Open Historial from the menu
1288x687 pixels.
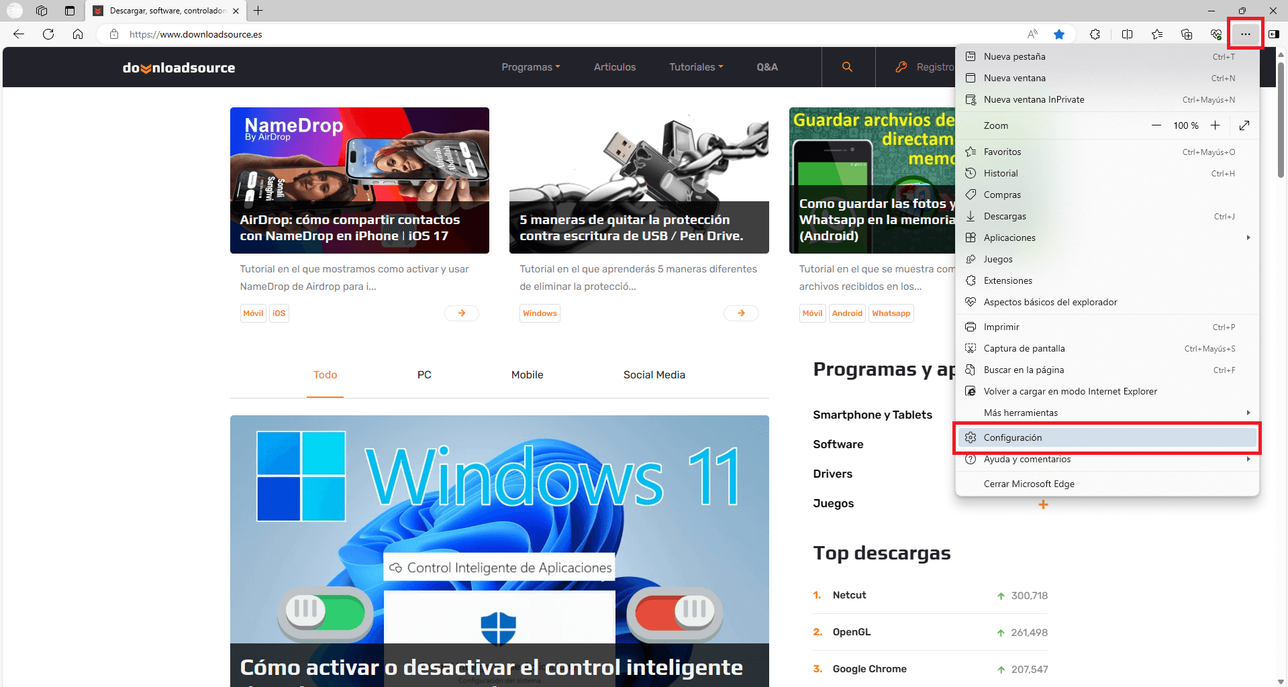[x=1107, y=173]
